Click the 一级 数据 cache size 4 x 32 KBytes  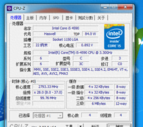(99, 87)
